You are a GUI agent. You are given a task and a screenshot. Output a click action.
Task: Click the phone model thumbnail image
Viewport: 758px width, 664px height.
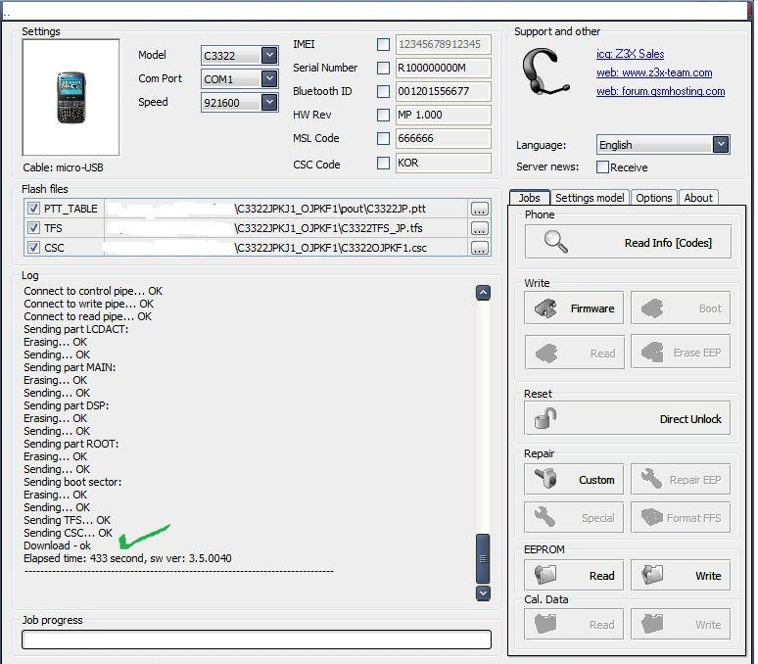(x=71, y=97)
